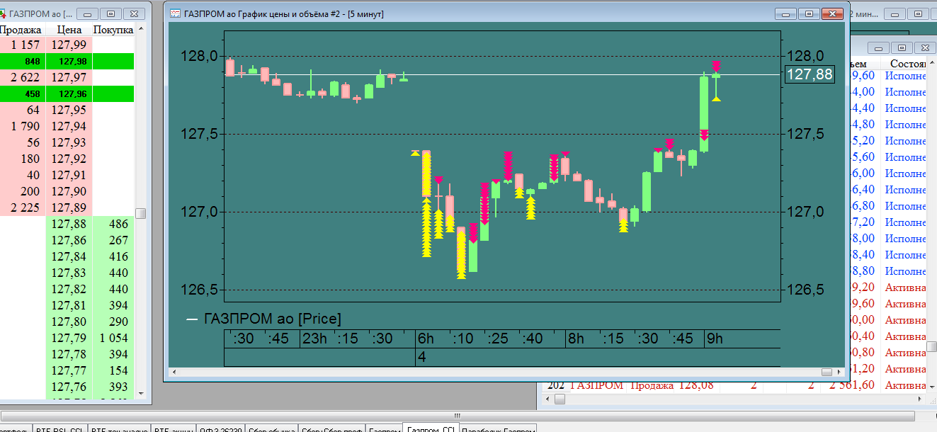Click order book scrollbar down arrow
Viewport: 937px width, 432px height.
coord(140,393)
